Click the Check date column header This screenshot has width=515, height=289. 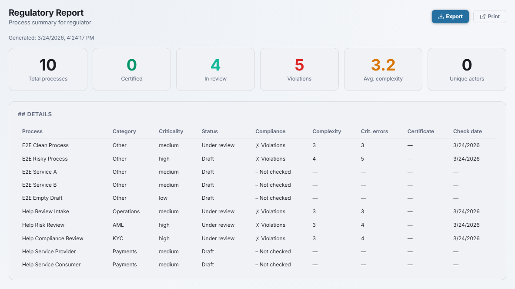pos(467,131)
